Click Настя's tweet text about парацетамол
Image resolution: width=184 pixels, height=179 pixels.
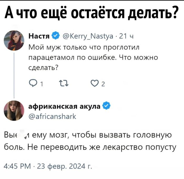(x=93, y=56)
